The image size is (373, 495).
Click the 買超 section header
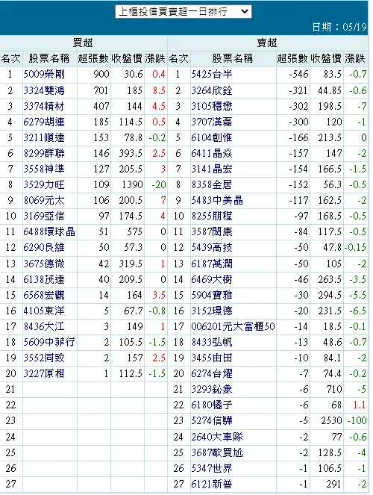point(83,43)
